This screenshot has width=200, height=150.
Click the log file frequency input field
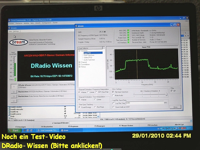[x=145, y=103]
